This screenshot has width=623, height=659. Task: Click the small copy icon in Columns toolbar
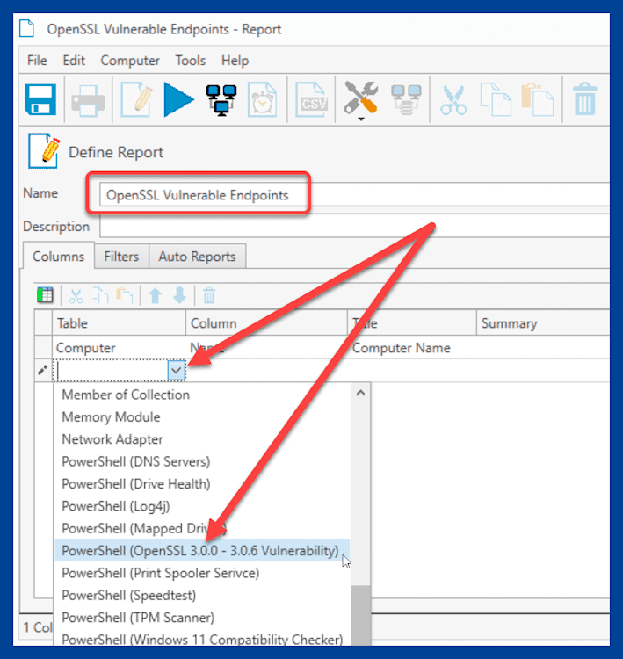101,295
